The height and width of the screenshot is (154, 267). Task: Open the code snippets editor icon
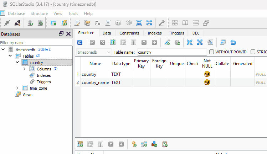[108, 23]
